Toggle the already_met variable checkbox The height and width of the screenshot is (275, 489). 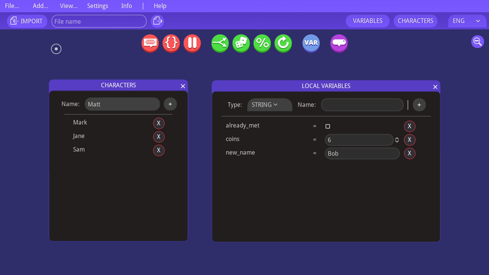[328, 126]
